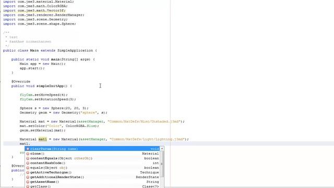Screen dimensions: 334x188
Task: Click 'public static void main' signature
Action: tap(53, 59)
